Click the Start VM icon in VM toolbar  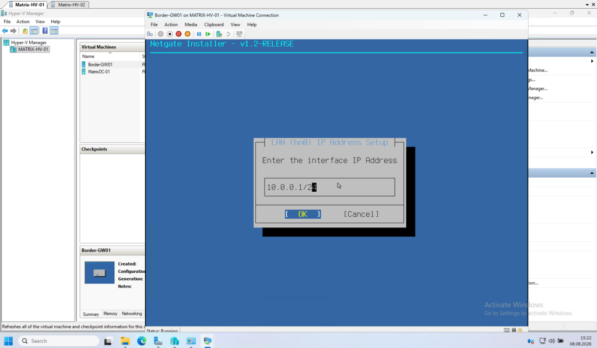161,34
